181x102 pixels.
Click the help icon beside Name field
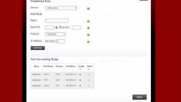(x=88, y=21)
